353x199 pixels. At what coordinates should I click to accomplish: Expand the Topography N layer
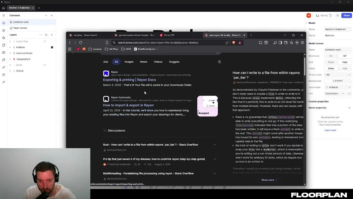click(10, 59)
